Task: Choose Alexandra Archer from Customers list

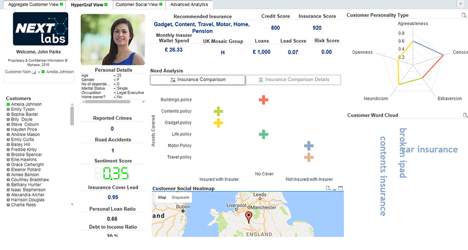Action: (28, 195)
